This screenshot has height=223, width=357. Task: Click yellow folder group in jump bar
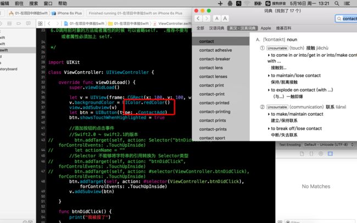129,24
